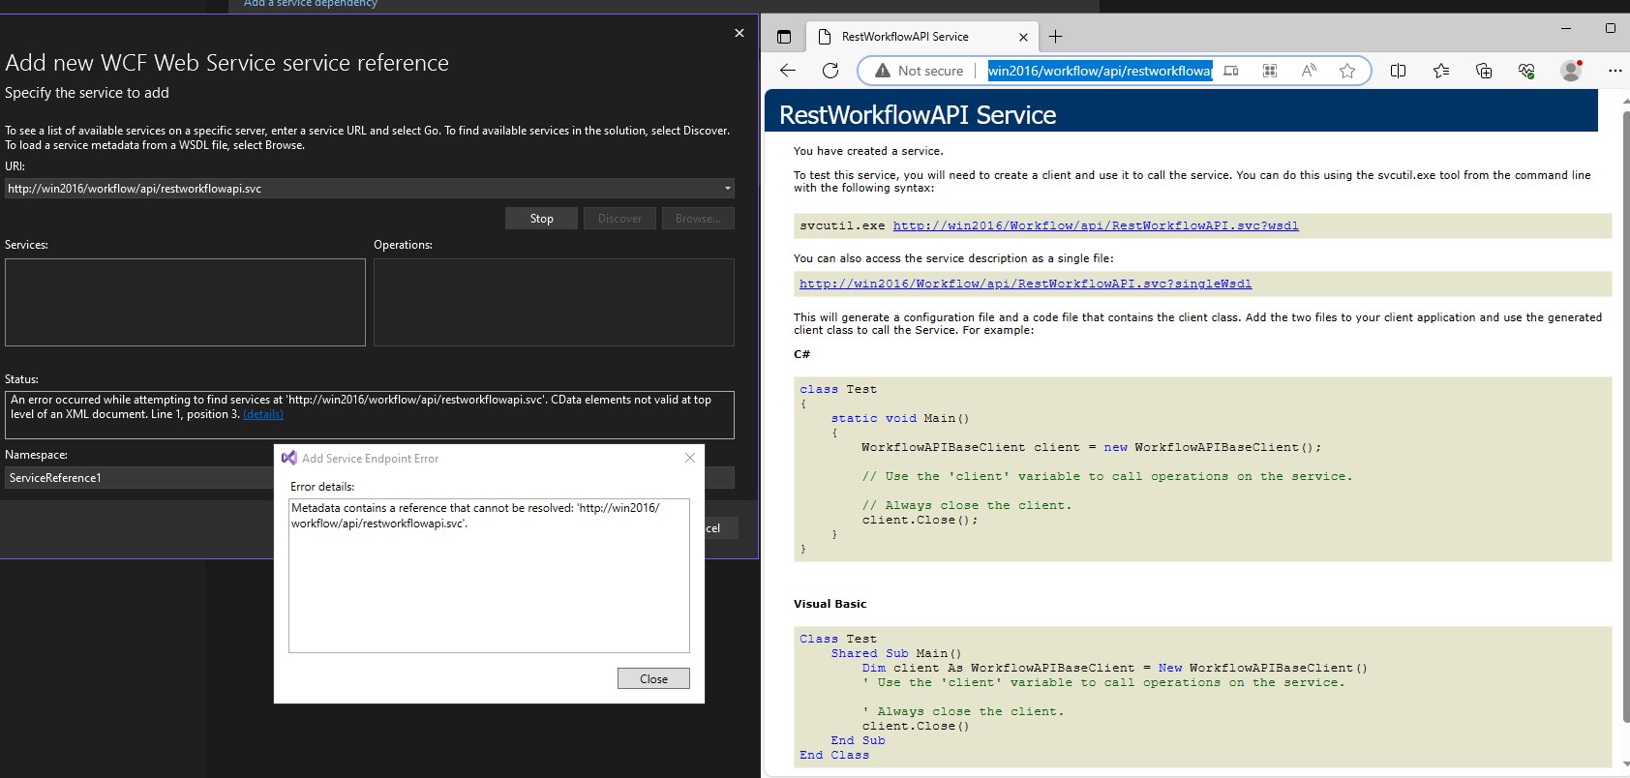Click the browser back arrow
1630x778 pixels.
[x=788, y=71]
